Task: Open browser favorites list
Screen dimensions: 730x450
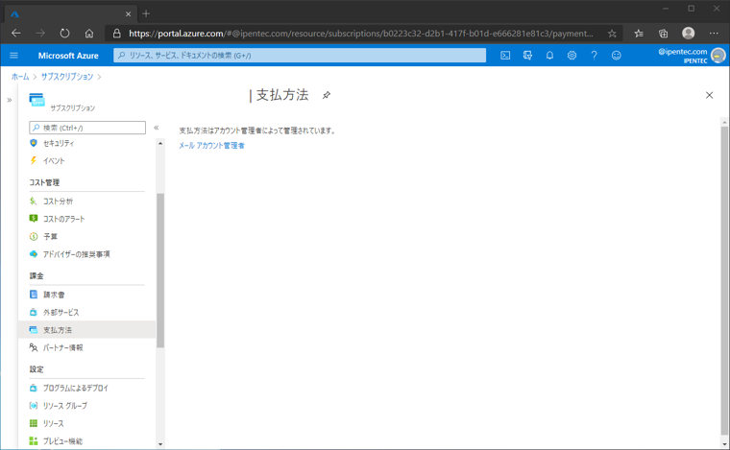Action: (x=639, y=34)
